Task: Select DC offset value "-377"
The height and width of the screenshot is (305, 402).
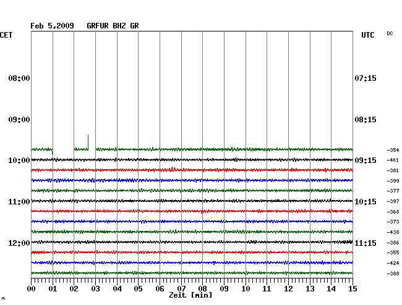Action: 393,191
